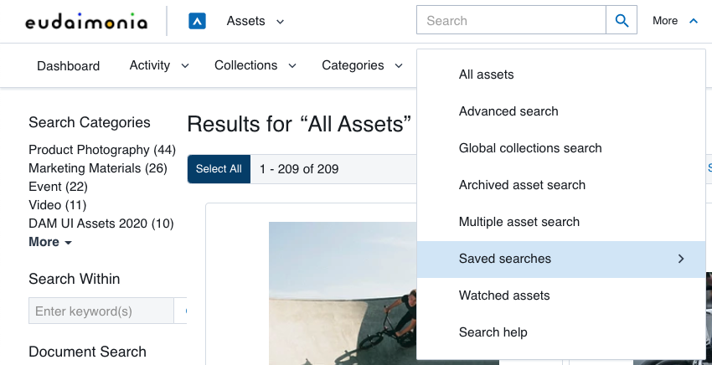
Task: Click the eudaimonia logo
Action: click(86, 21)
